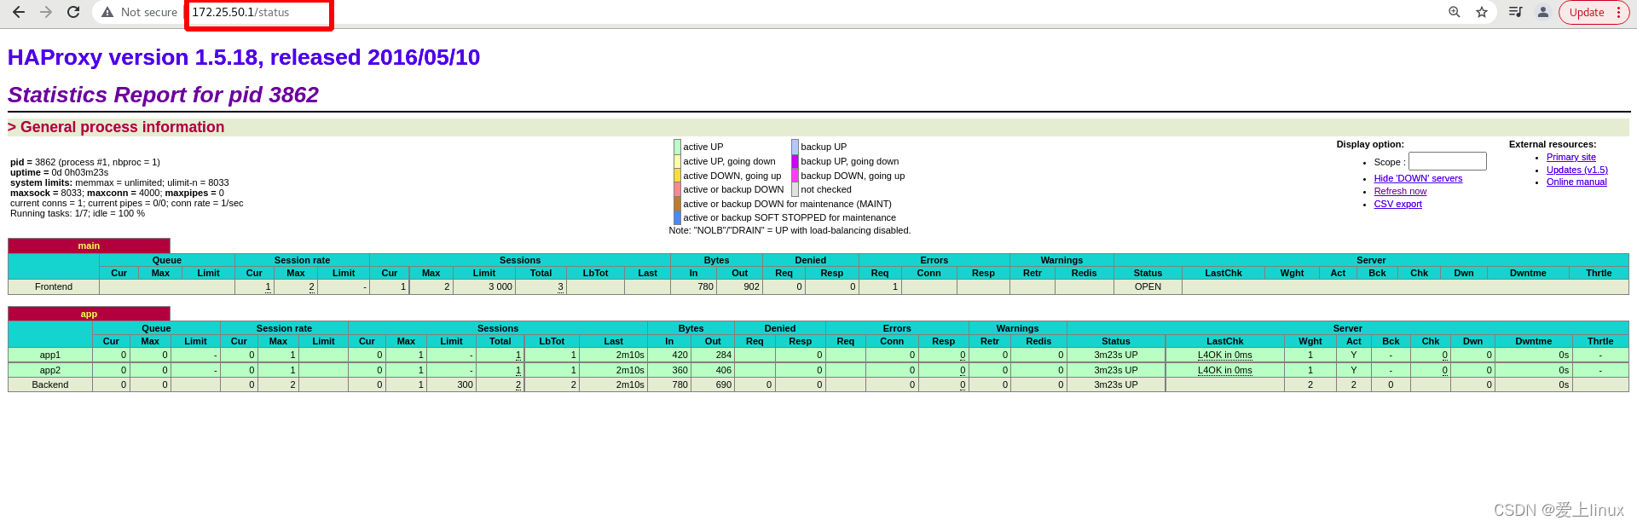Click the active DOWN, going up yellow swatch
The width and height of the screenshot is (1637, 526).
pos(677,176)
